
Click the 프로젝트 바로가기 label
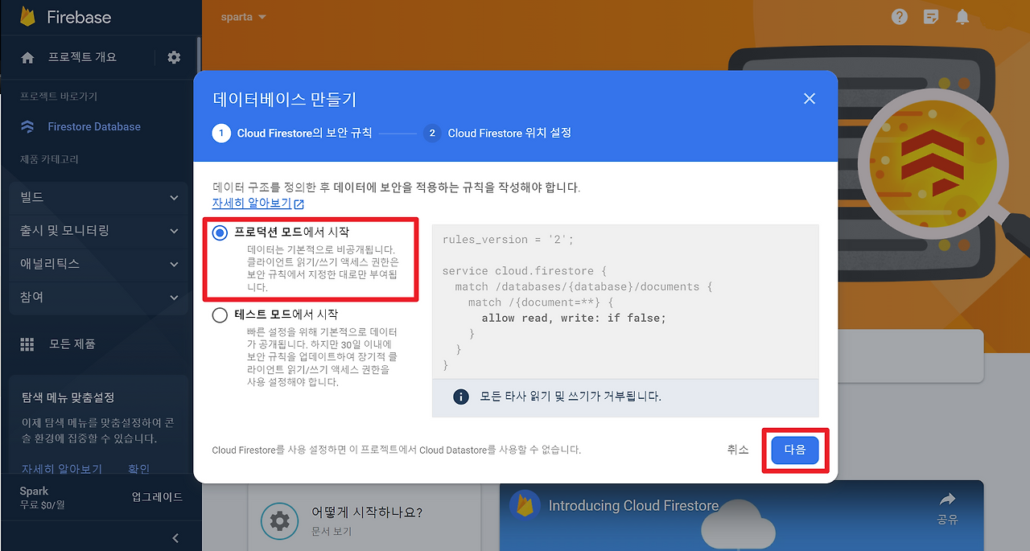(x=59, y=96)
